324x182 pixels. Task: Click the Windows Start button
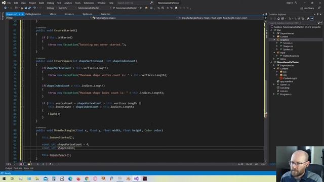[x=4, y=178]
